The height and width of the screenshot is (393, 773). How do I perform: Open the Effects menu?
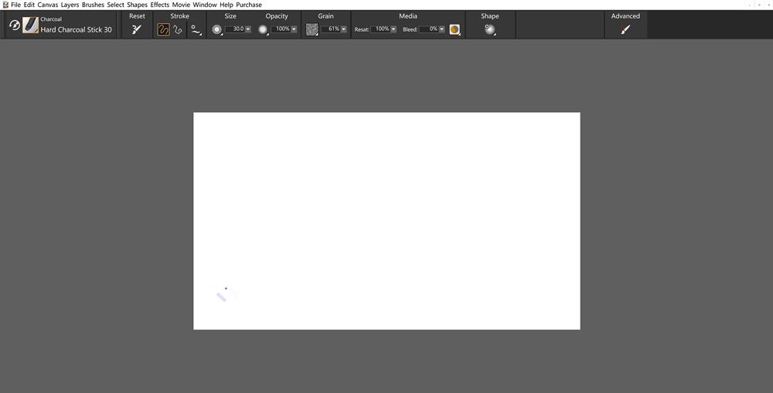click(159, 5)
